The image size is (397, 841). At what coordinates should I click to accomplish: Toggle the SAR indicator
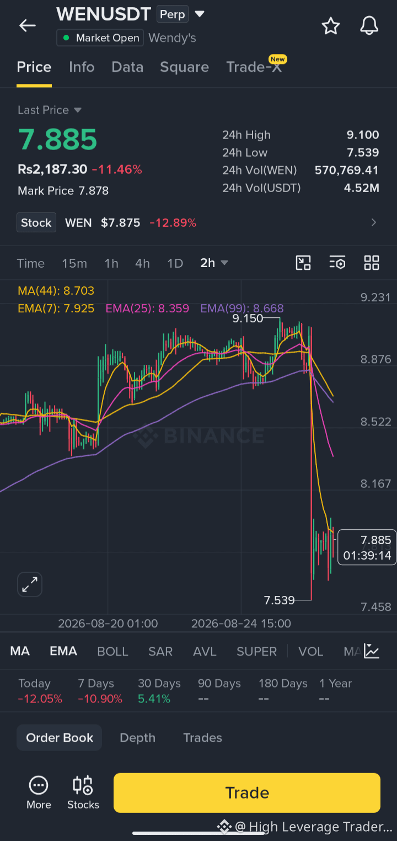160,651
